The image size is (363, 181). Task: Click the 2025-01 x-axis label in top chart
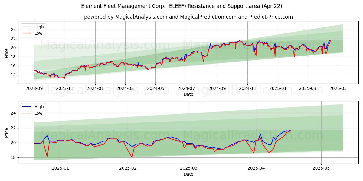click(x=278, y=89)
